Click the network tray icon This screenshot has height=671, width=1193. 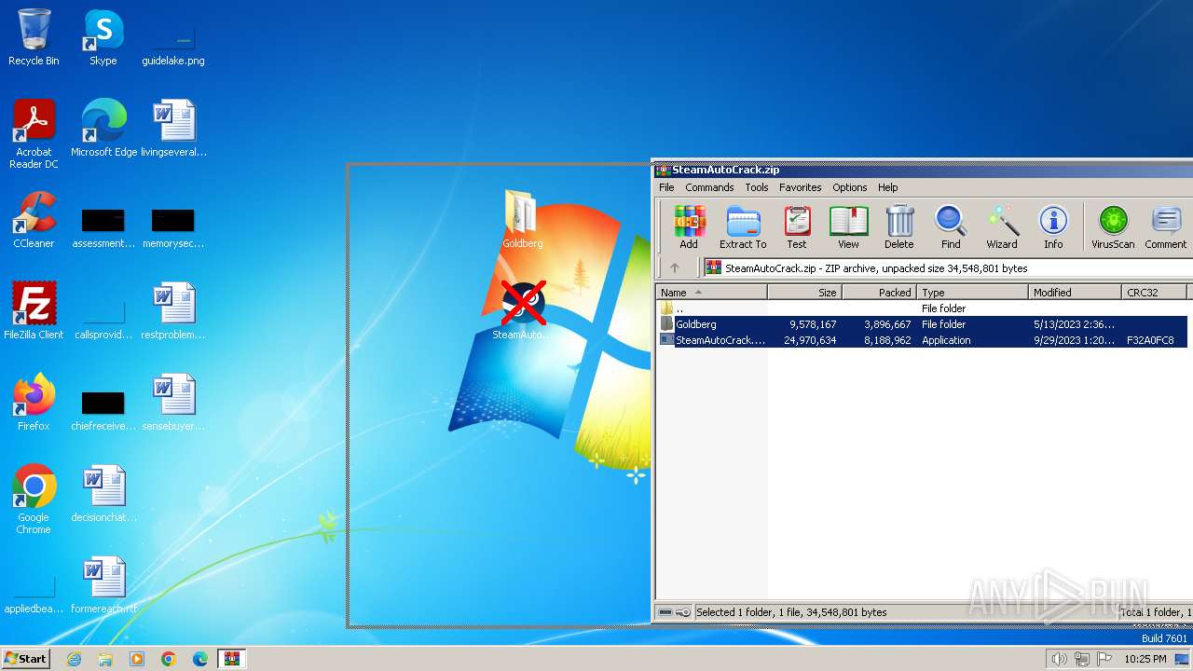pyautogui.click(x=1082, y=659)
